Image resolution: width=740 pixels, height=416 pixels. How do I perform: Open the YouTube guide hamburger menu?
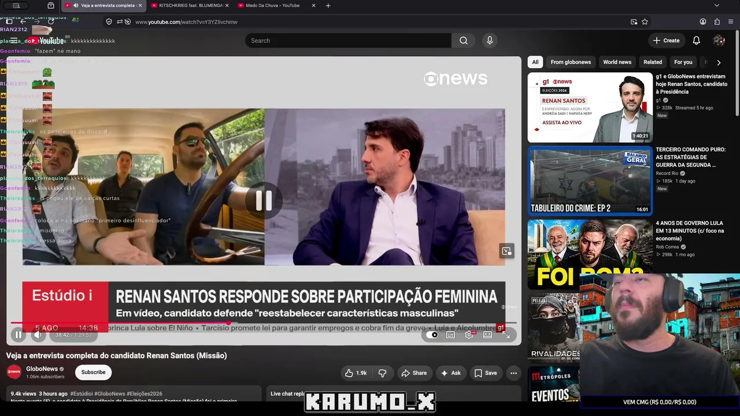pyautogui.click(x=14, y=40)
